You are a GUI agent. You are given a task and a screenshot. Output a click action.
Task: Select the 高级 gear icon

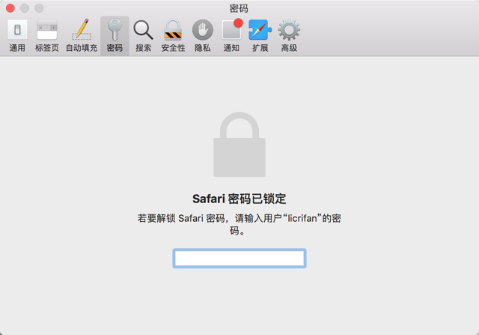(x=289, y=30)
